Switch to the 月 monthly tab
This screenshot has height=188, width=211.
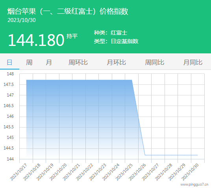pos(49,62)
